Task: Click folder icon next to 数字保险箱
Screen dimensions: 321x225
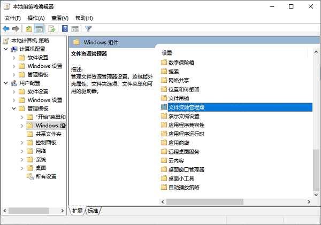Action: coord(164,62)
